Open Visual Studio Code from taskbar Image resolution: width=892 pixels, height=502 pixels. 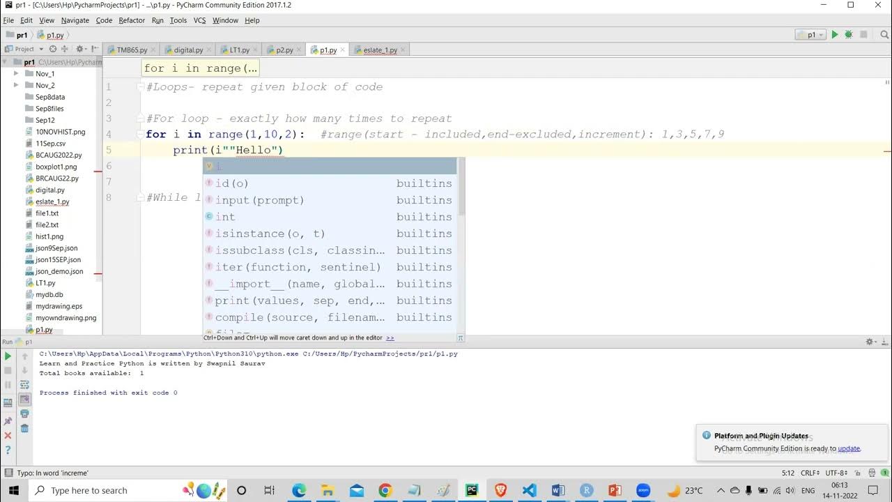click(529, 490)
